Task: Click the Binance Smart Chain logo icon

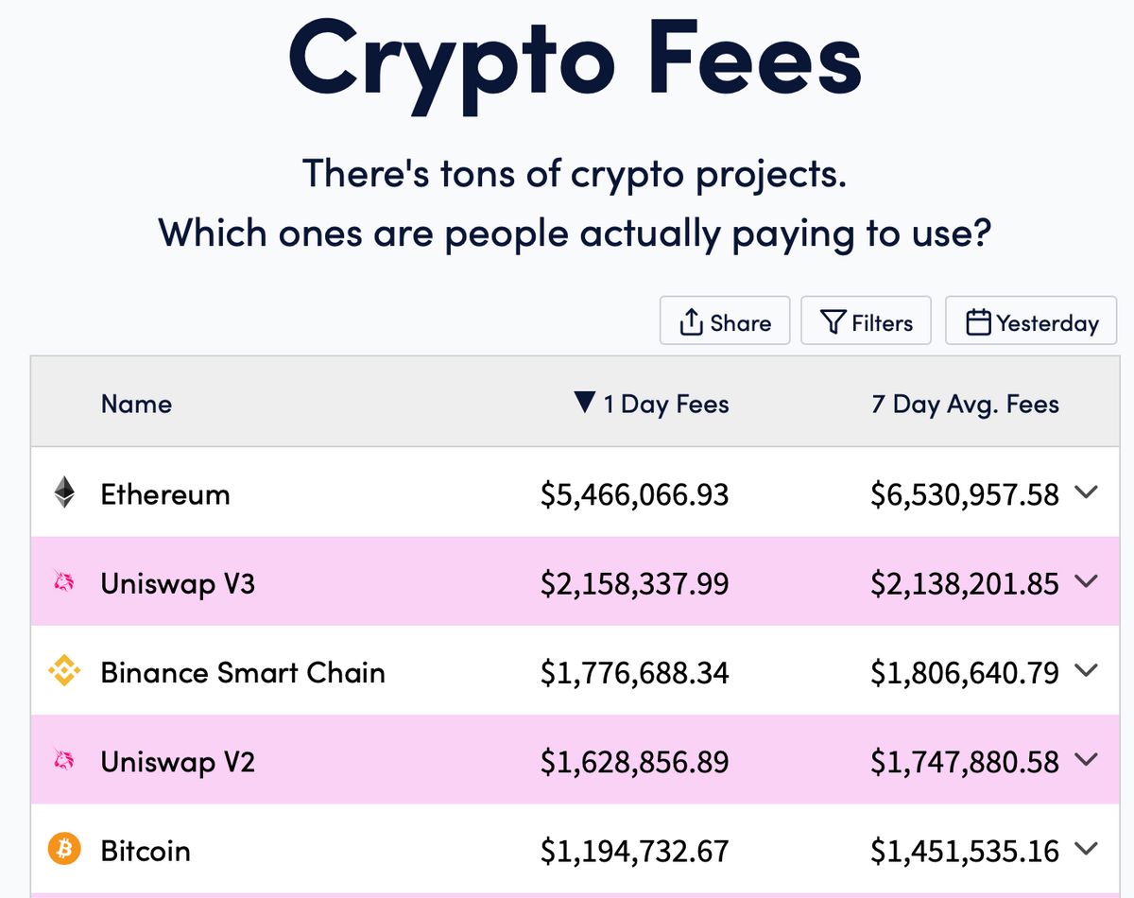Action: [64, 672]
